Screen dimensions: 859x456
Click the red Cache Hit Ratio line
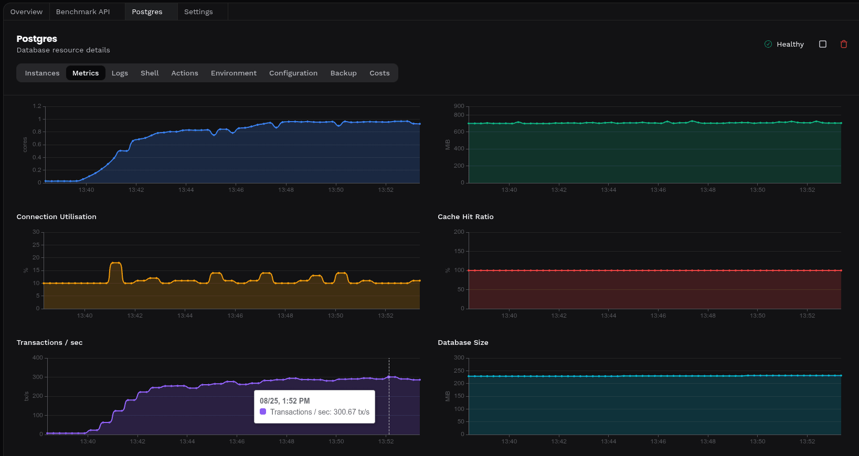[655, 270]
